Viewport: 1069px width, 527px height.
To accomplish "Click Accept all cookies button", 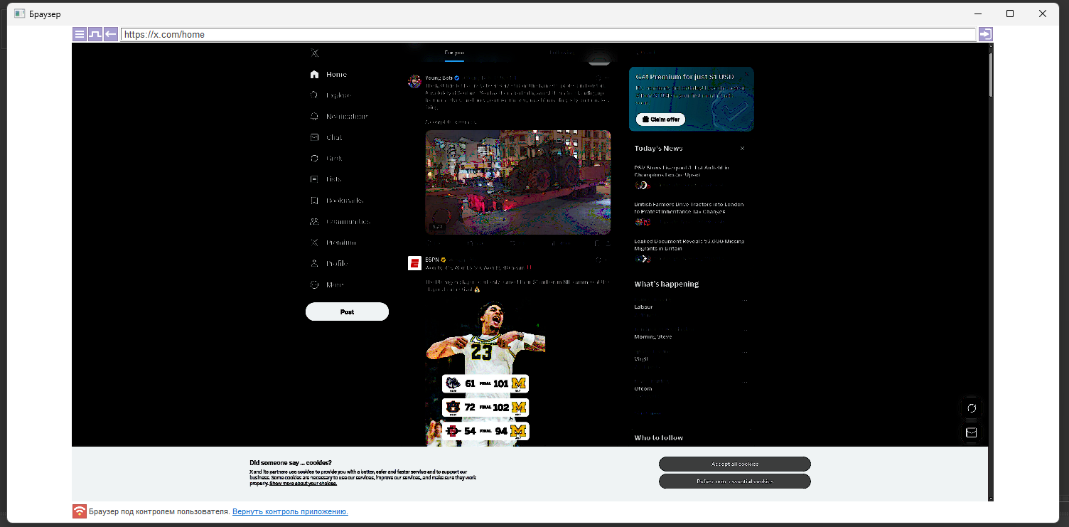I will click(734, 464).
